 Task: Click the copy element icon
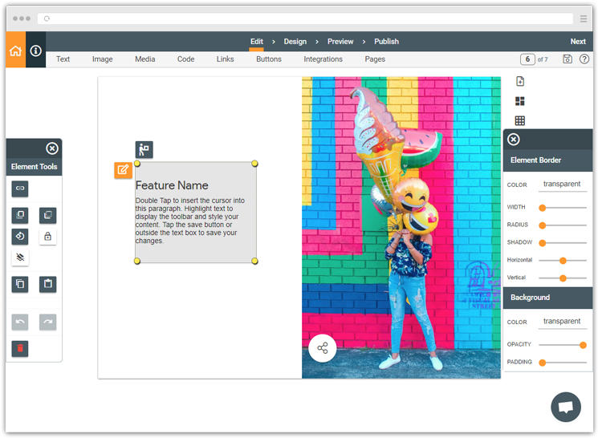pos(20,284)
